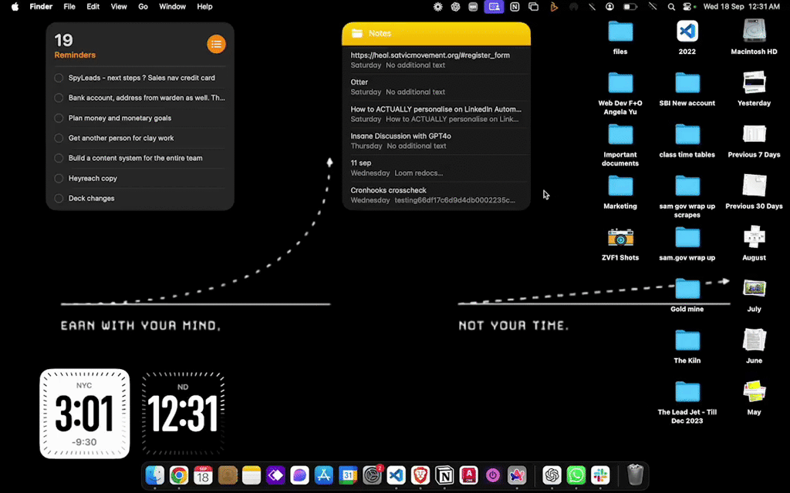Open the Window menu
790x493 pixels.
point(172,6)
